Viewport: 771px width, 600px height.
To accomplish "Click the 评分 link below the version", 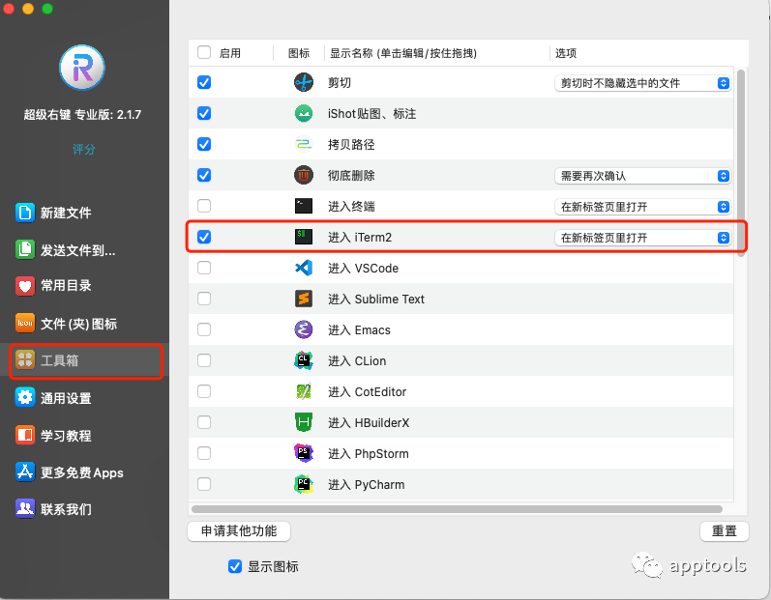I will coord(84,150).
